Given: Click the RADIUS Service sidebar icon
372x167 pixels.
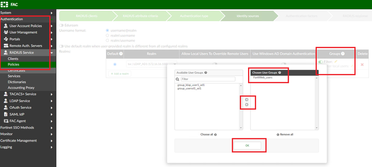Looking at the screenshot, I should coord(6,53).
